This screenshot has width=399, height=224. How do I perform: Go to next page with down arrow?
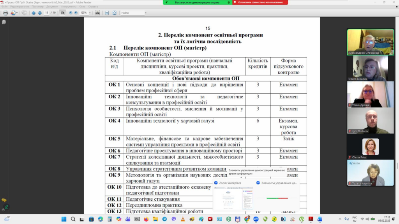point(39,13)
